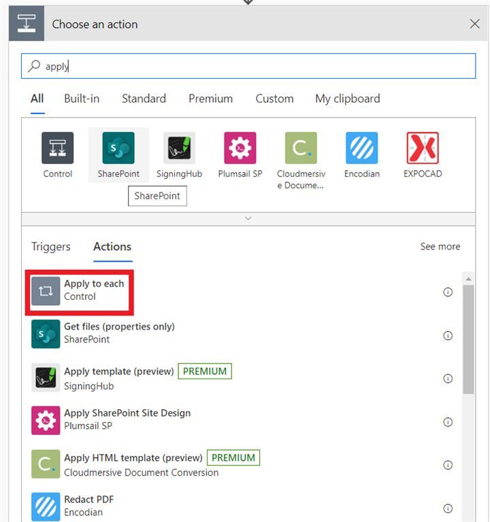Click the See more link
The image size is (490, 522).
click(440, 247)
